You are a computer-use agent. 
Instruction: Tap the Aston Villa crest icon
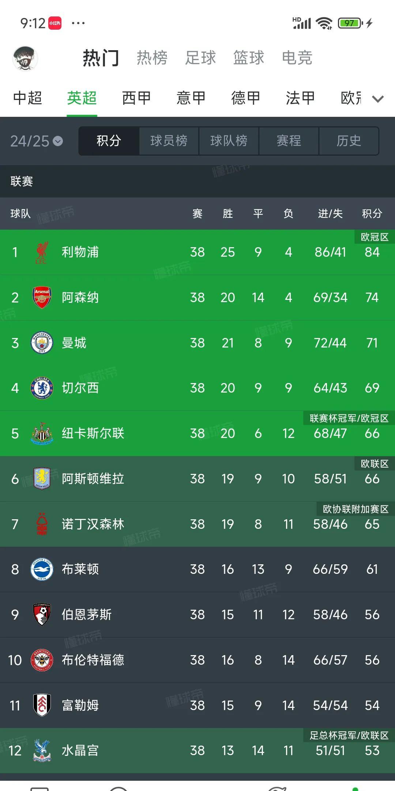42,479
